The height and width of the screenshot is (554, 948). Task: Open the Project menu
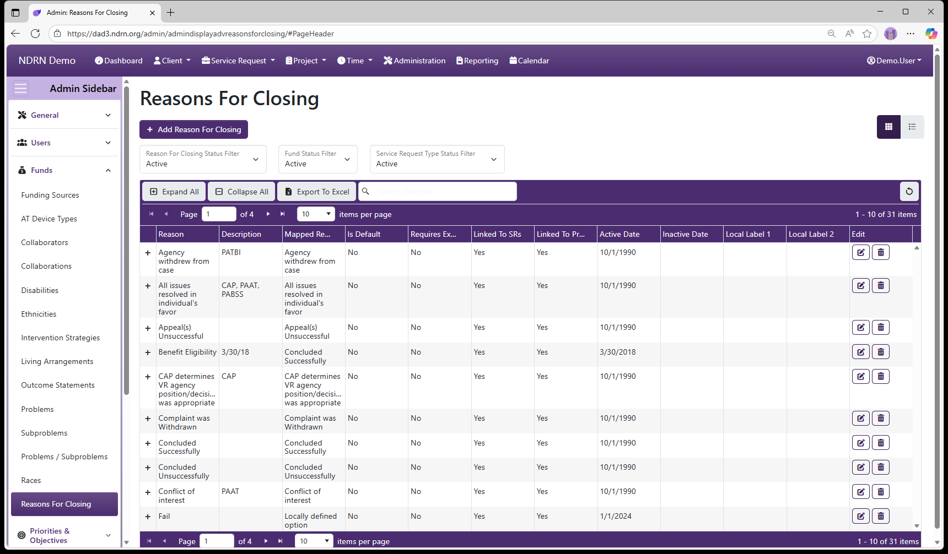point(306,61)
